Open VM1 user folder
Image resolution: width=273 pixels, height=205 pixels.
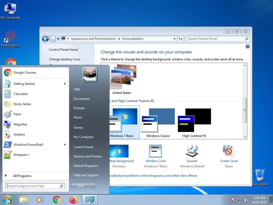(x=77, y=89)
